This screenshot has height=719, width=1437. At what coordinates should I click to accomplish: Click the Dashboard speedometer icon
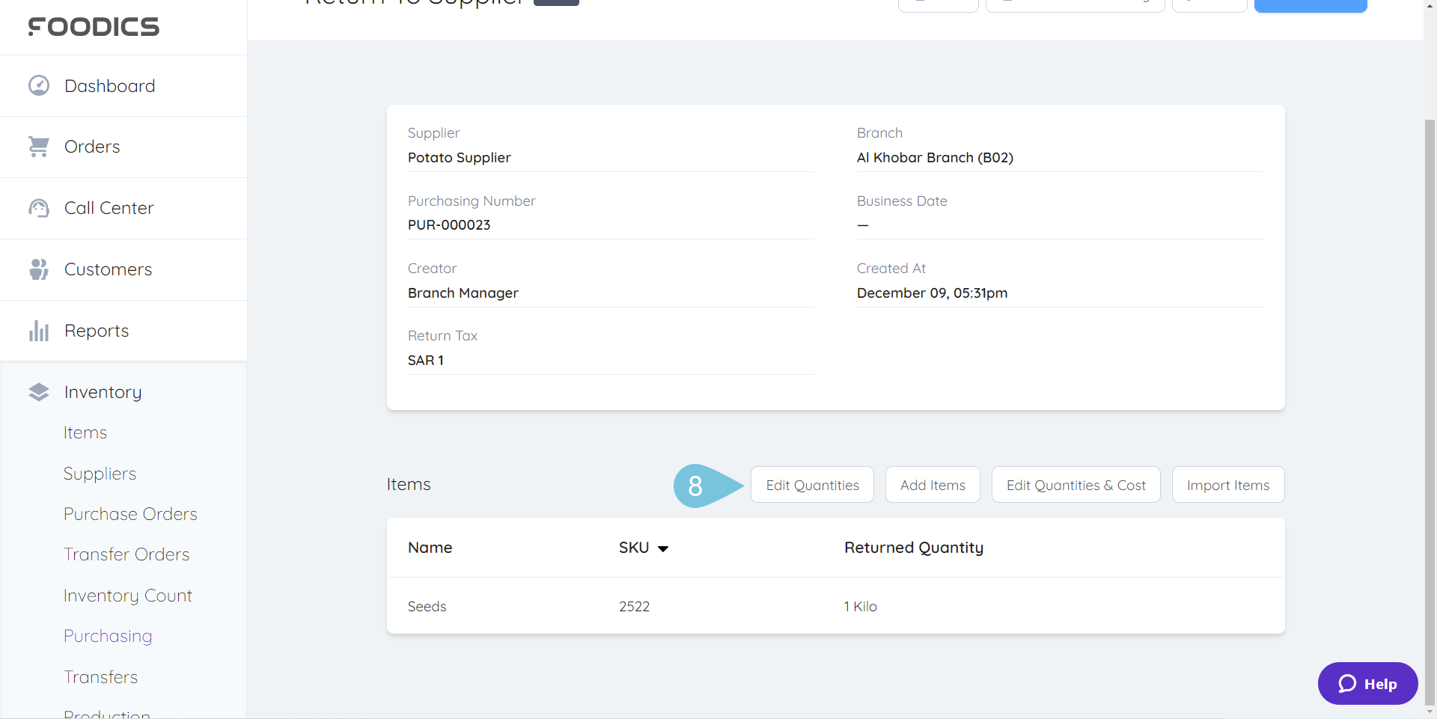38,85
